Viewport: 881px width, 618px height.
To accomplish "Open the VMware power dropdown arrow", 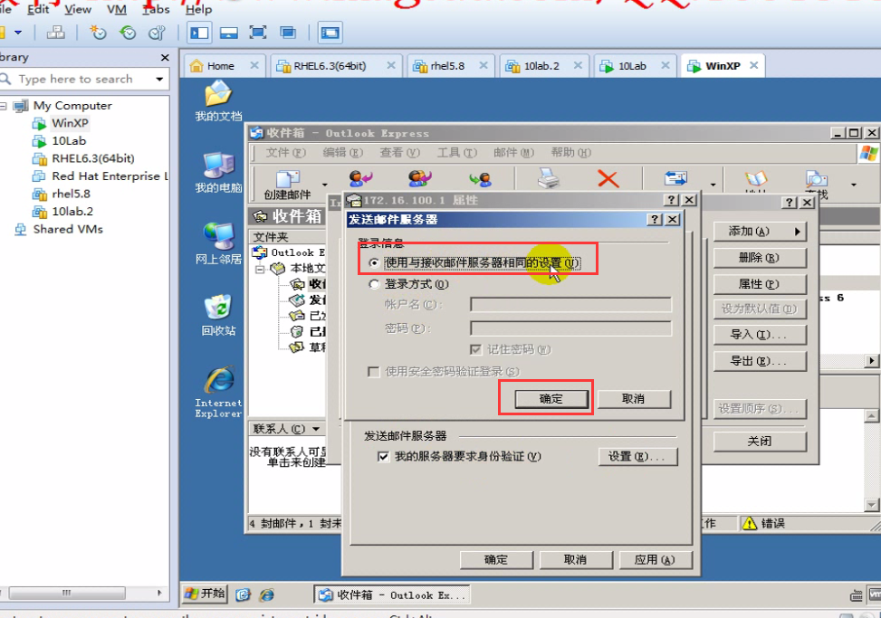I will [18, 33].
